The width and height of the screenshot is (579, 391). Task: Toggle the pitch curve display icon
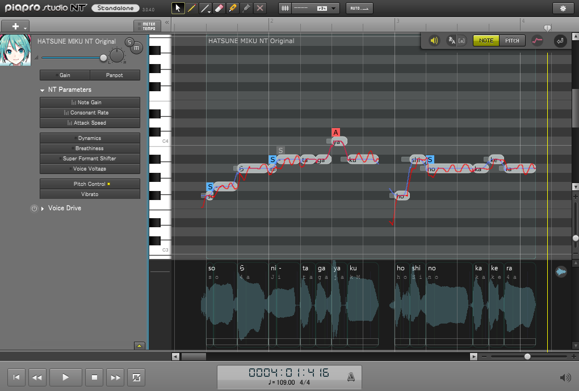tap(537, 41)
